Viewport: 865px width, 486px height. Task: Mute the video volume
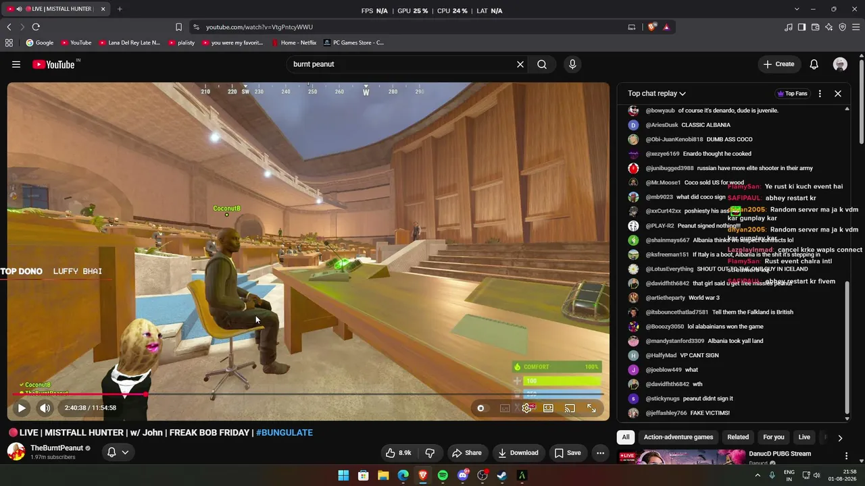[45, 408]
